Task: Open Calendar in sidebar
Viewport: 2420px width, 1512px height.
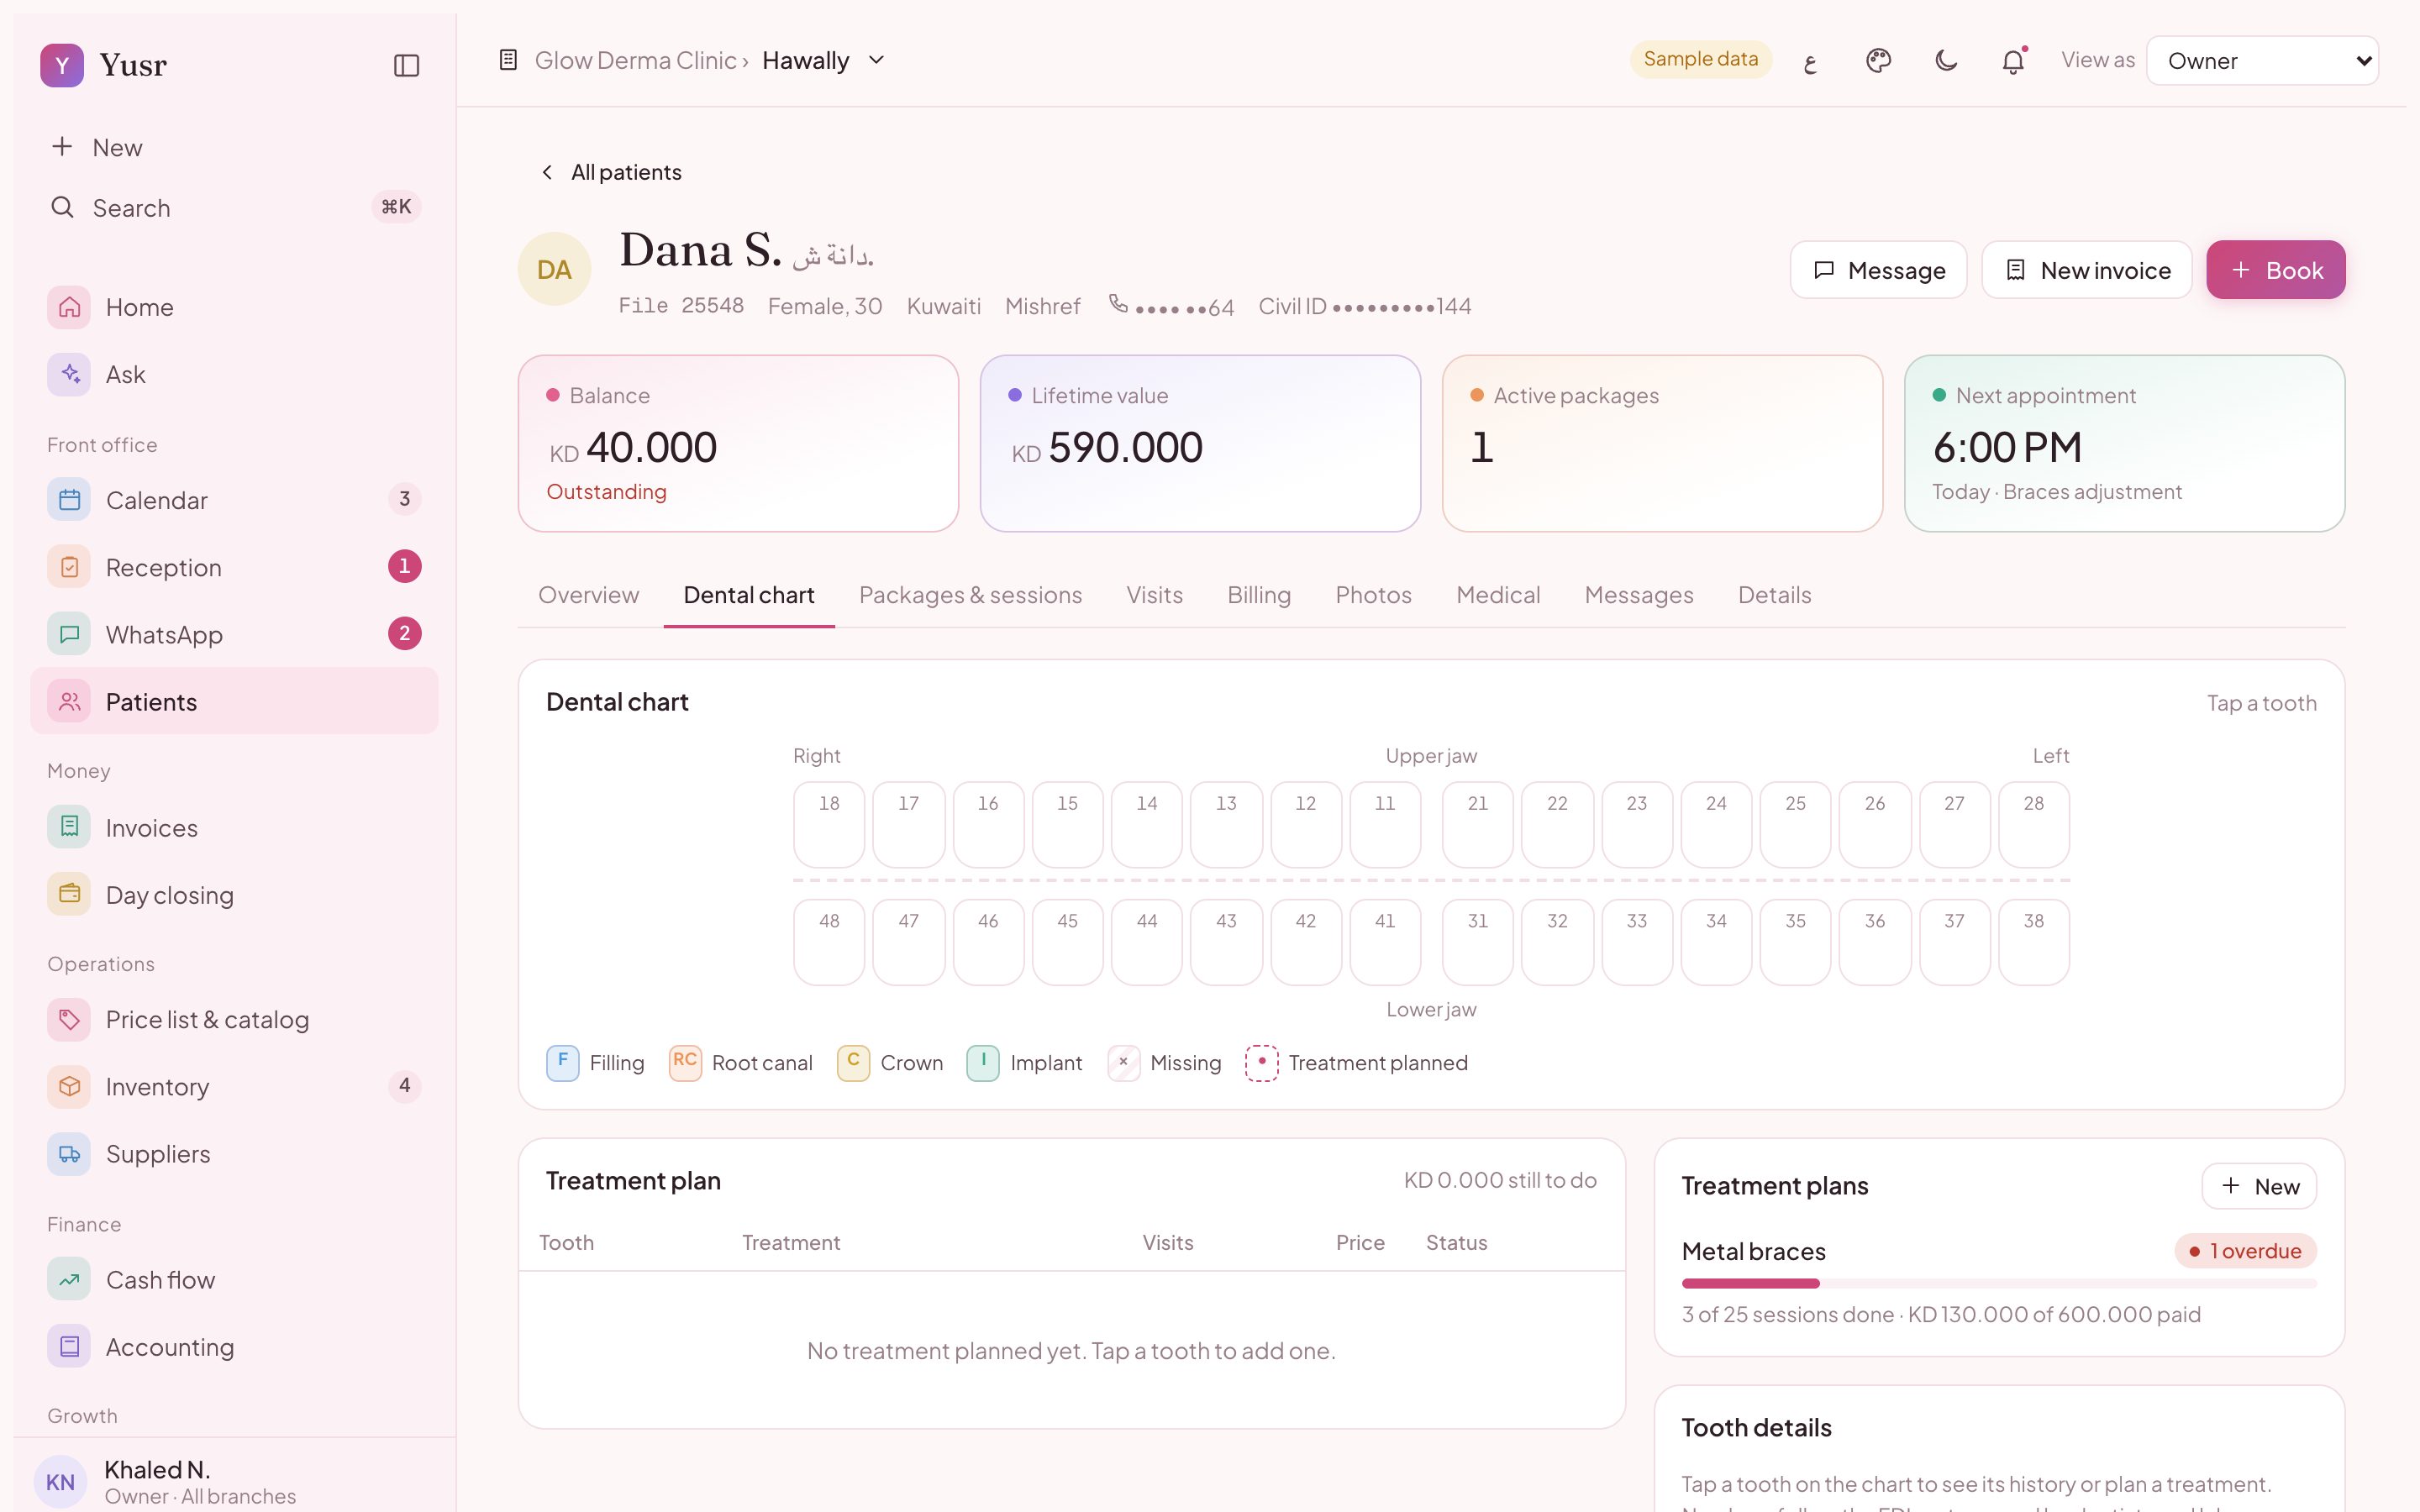Action: tap(234, 500)
